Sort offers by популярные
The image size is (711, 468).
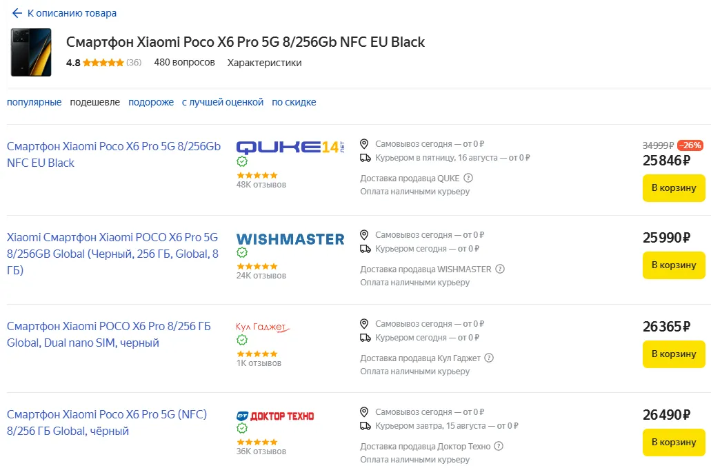[34, 102]
